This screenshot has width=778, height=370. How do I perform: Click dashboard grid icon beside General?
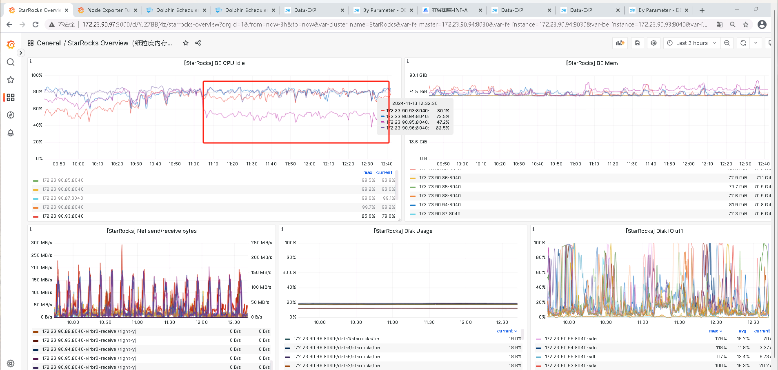point(31,43)
